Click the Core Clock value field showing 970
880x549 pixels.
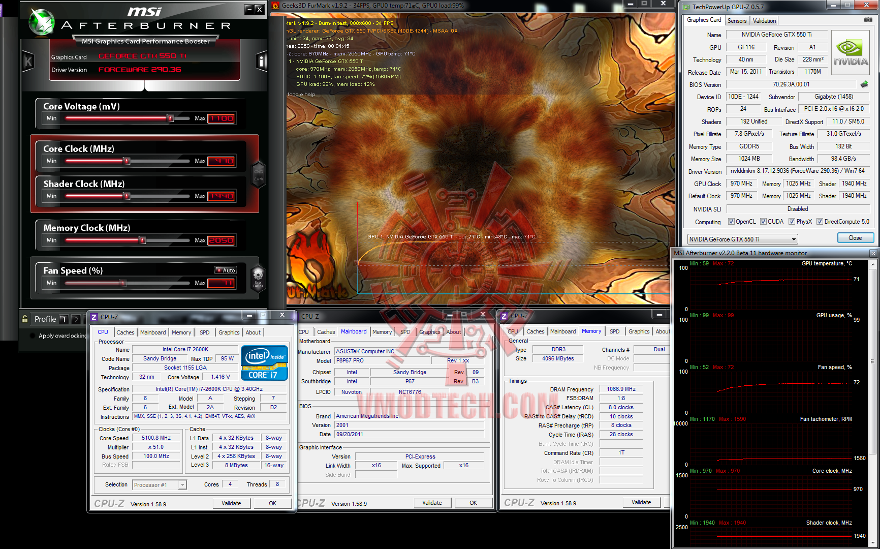click(x=221, y=161)
